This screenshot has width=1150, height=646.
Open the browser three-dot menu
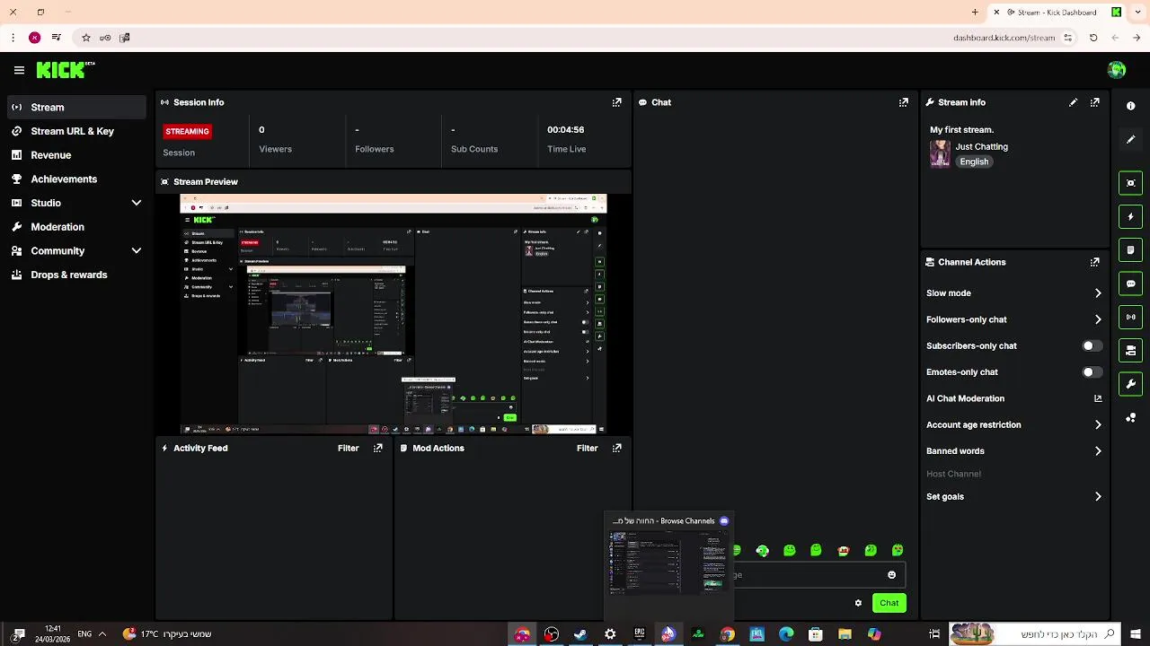coord(13,38)
